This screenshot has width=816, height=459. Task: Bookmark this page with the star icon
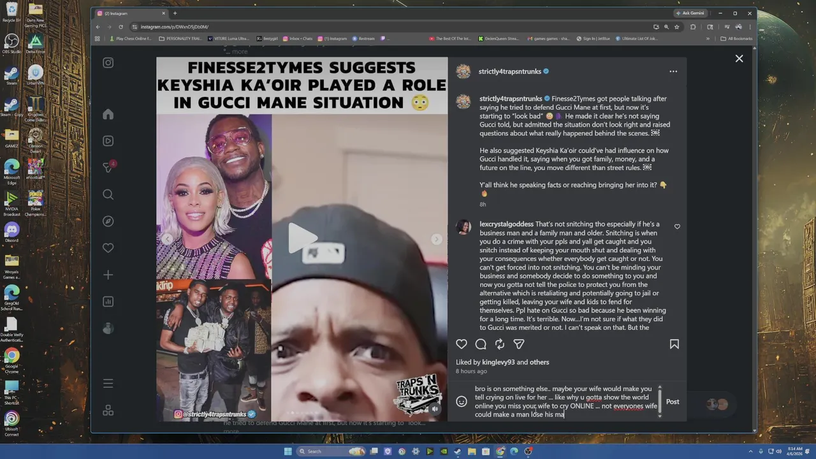(677, 27)
